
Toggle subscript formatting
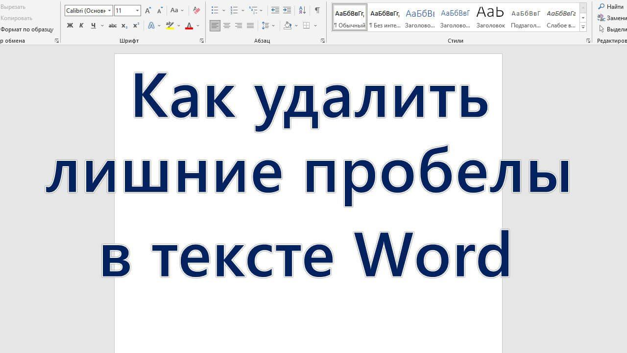[x=124, y=25]
